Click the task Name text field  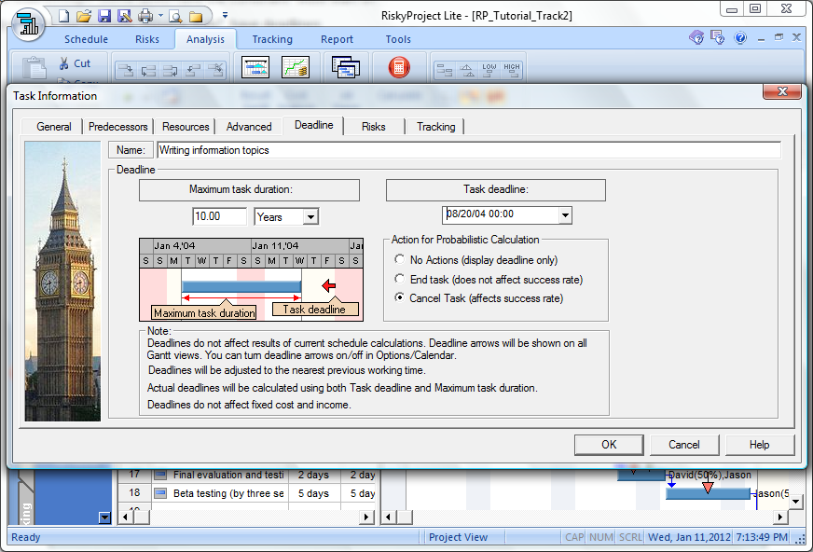point(467,150)
